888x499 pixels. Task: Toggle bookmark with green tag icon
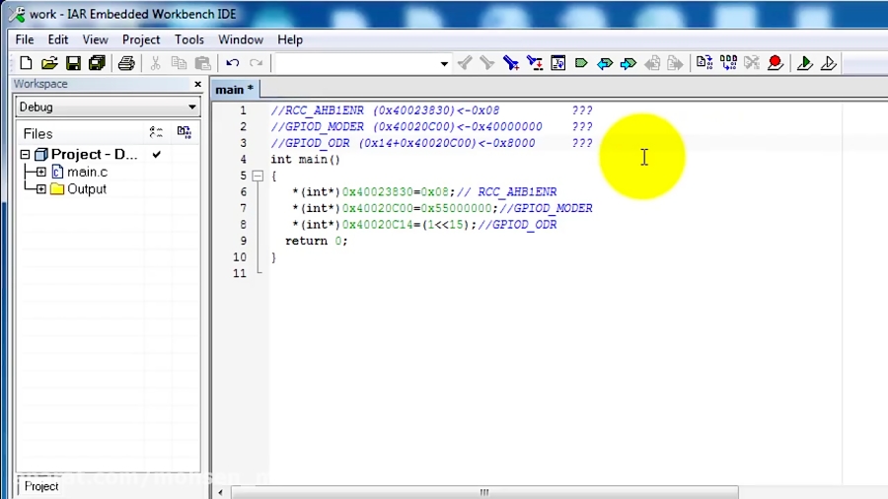(581, 63)
